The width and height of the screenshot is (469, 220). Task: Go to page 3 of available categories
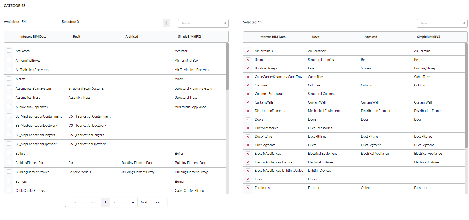(x=124, y=202)
